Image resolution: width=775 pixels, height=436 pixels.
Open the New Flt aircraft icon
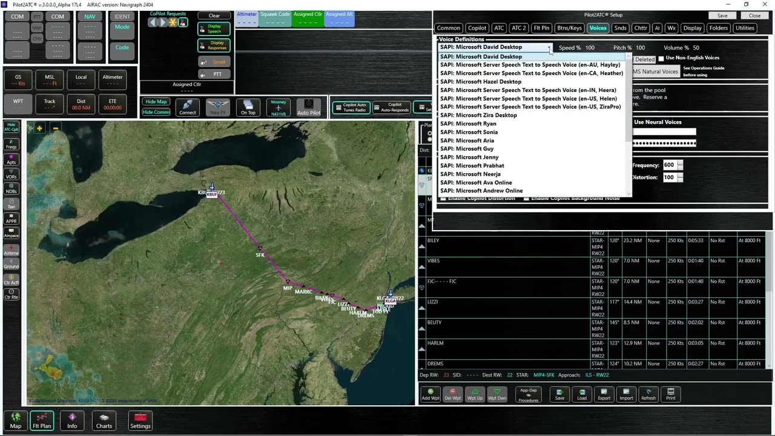click(218, 107)
